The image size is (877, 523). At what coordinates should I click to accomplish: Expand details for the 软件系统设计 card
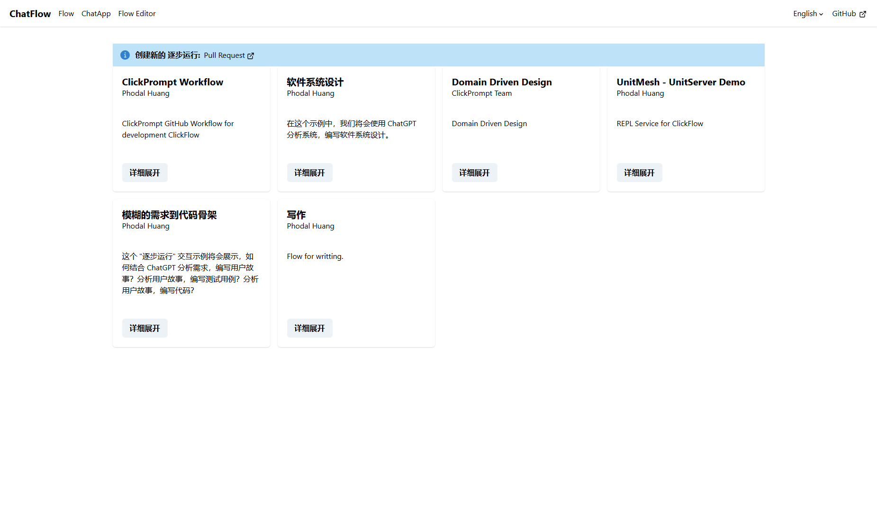click(x=310, y=173)
